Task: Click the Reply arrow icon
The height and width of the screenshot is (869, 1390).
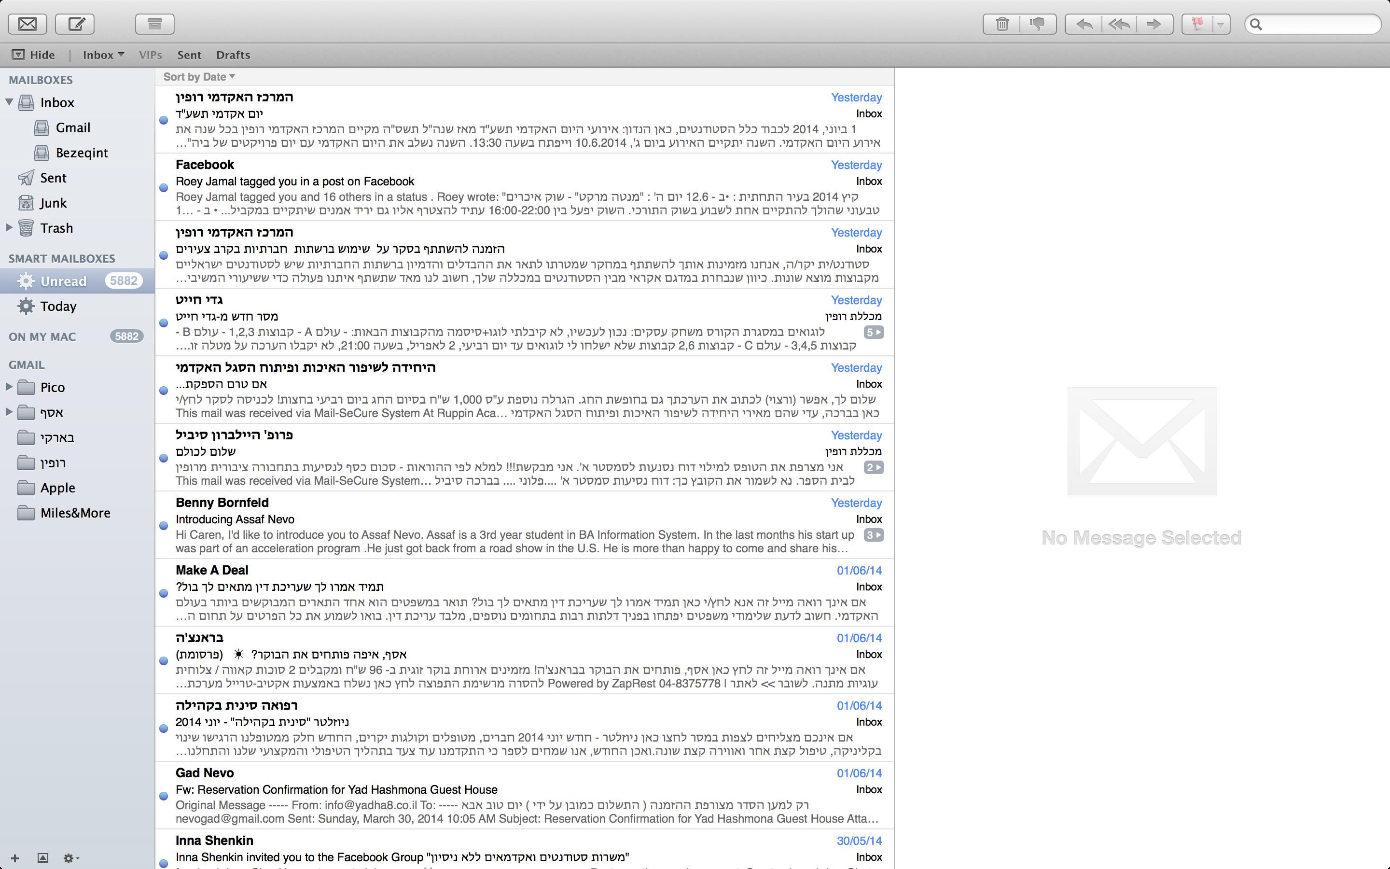Action: pyautogui.click(x=1083, y=24)
